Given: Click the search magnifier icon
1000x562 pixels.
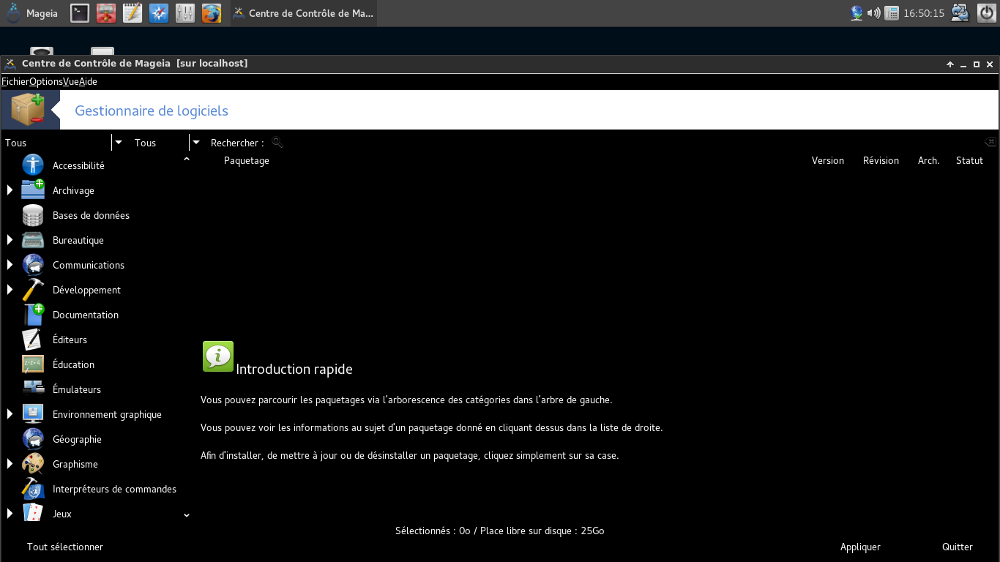Looking at the screenshot, I should (x=277, y=143).
